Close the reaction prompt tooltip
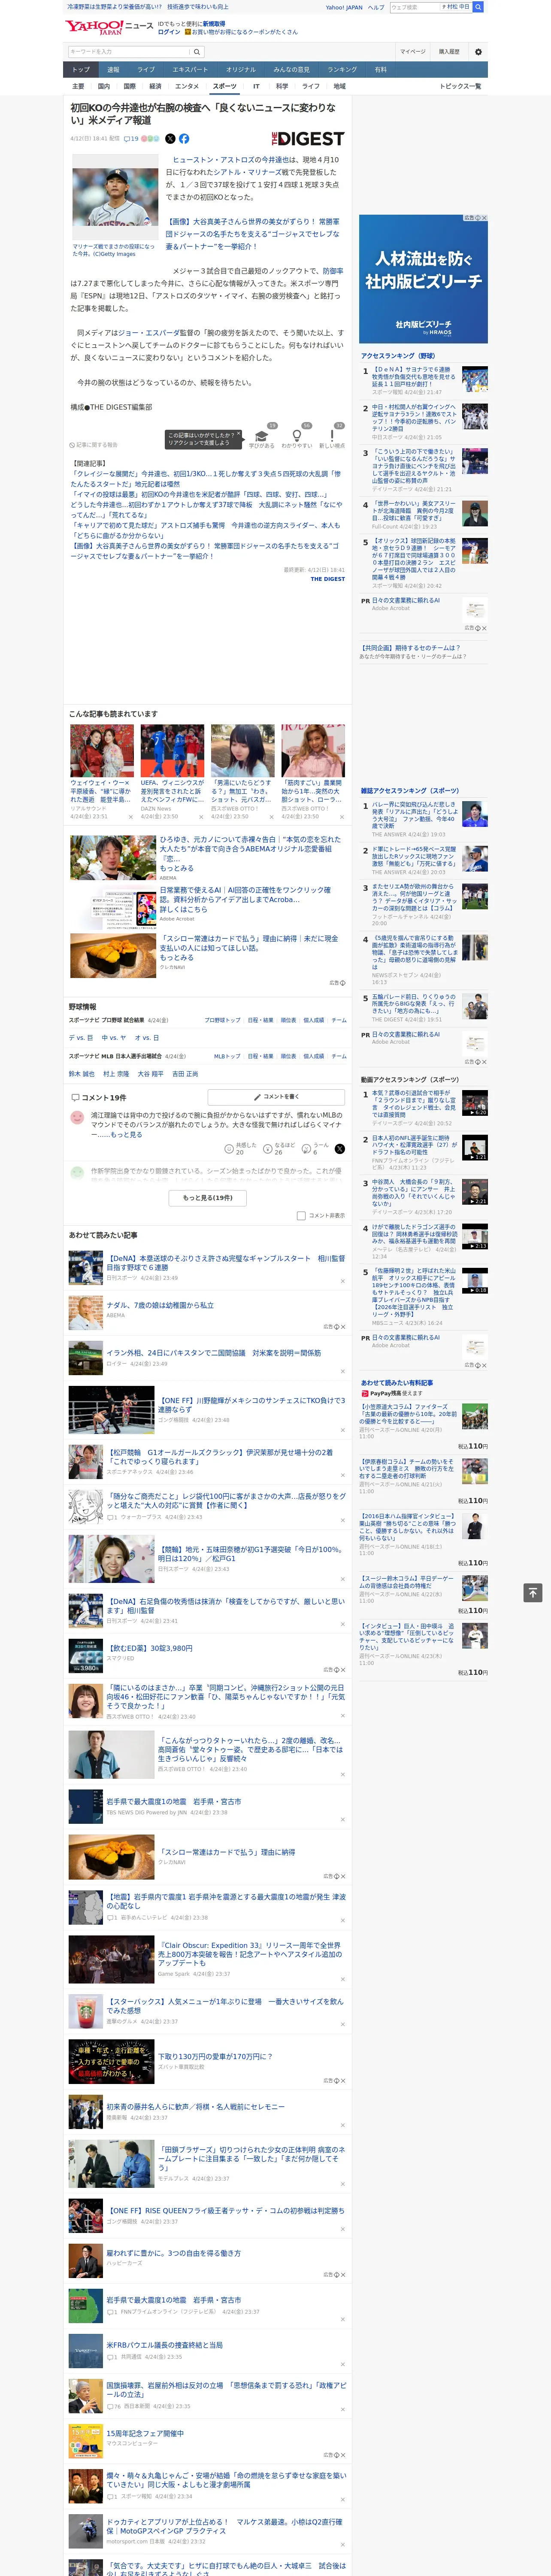Image resolution: width=551 pixels, height=2576 pixels. point(238,435)
